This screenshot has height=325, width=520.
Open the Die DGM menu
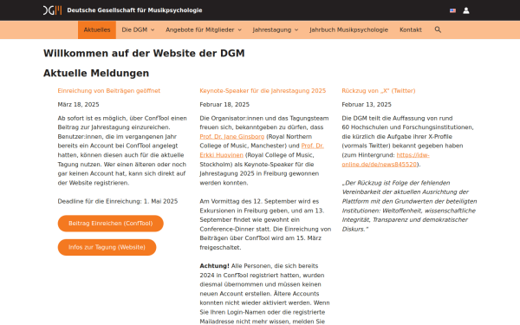tap(134, 29)
